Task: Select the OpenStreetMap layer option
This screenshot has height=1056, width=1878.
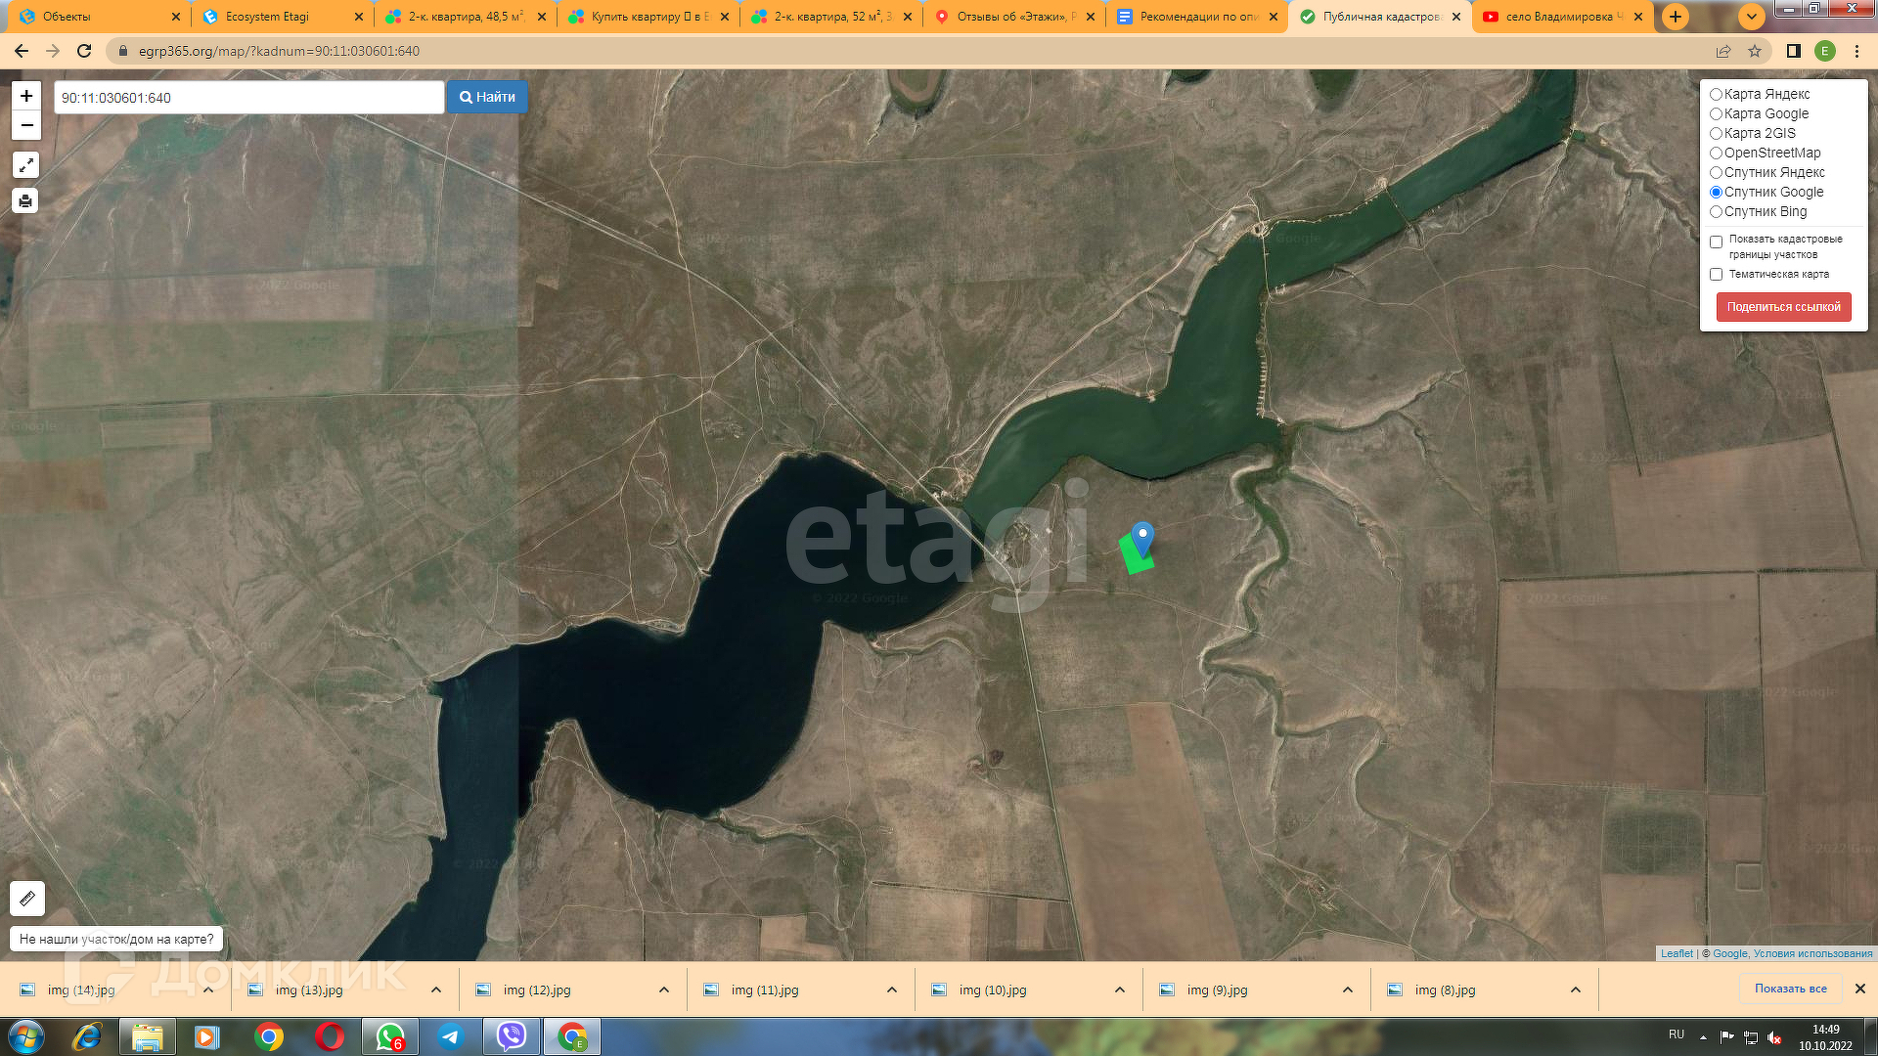Action: coord(1716,154)
